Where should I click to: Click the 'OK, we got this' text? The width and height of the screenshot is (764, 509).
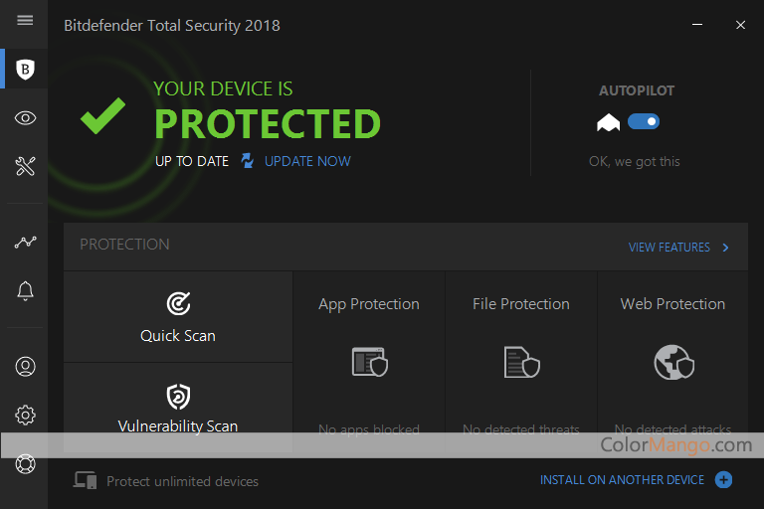point(635,161)
